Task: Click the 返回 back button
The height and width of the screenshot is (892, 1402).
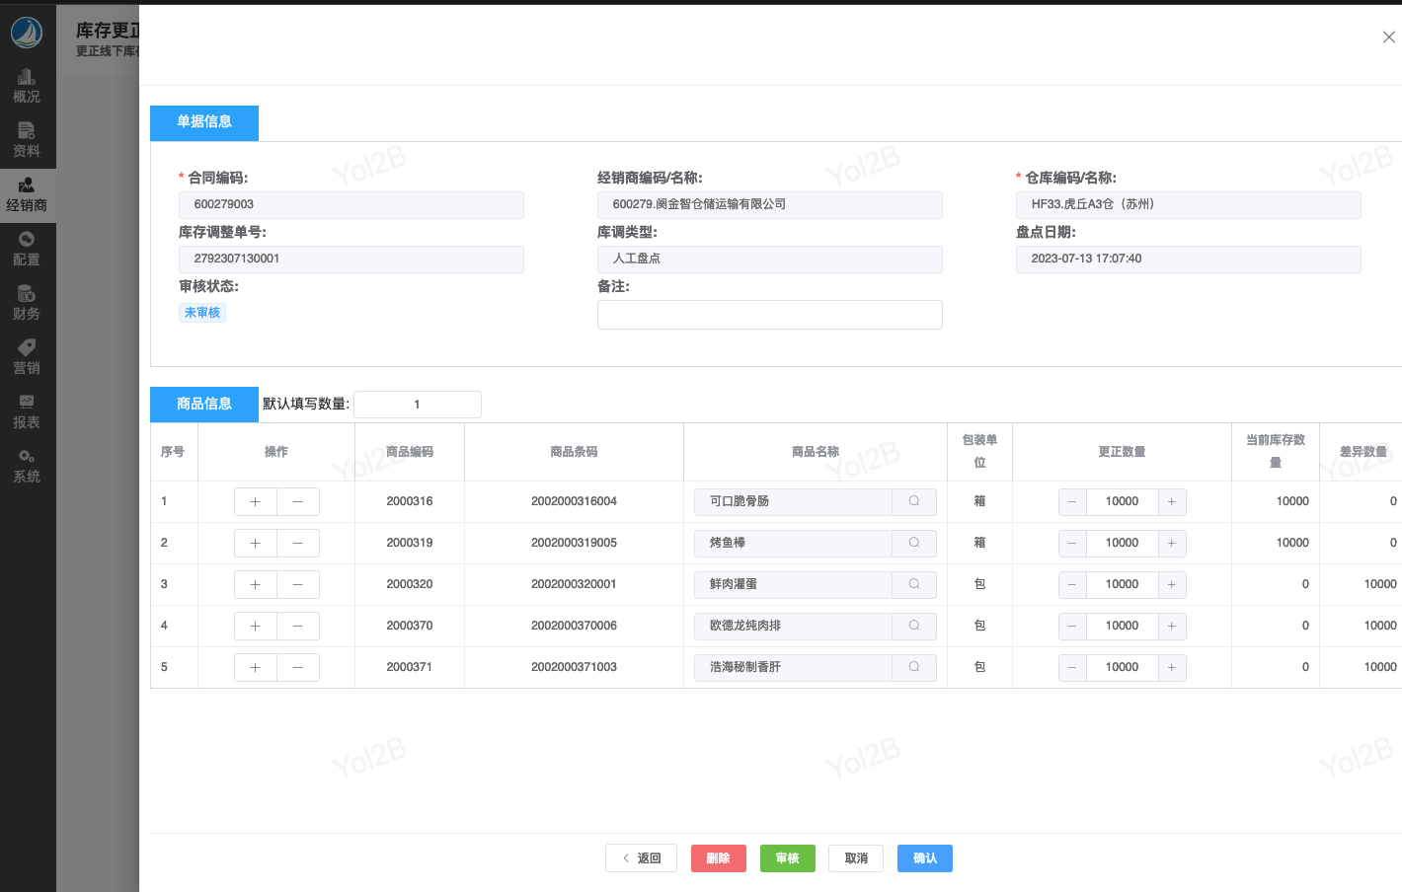Action: pos(641,858)
